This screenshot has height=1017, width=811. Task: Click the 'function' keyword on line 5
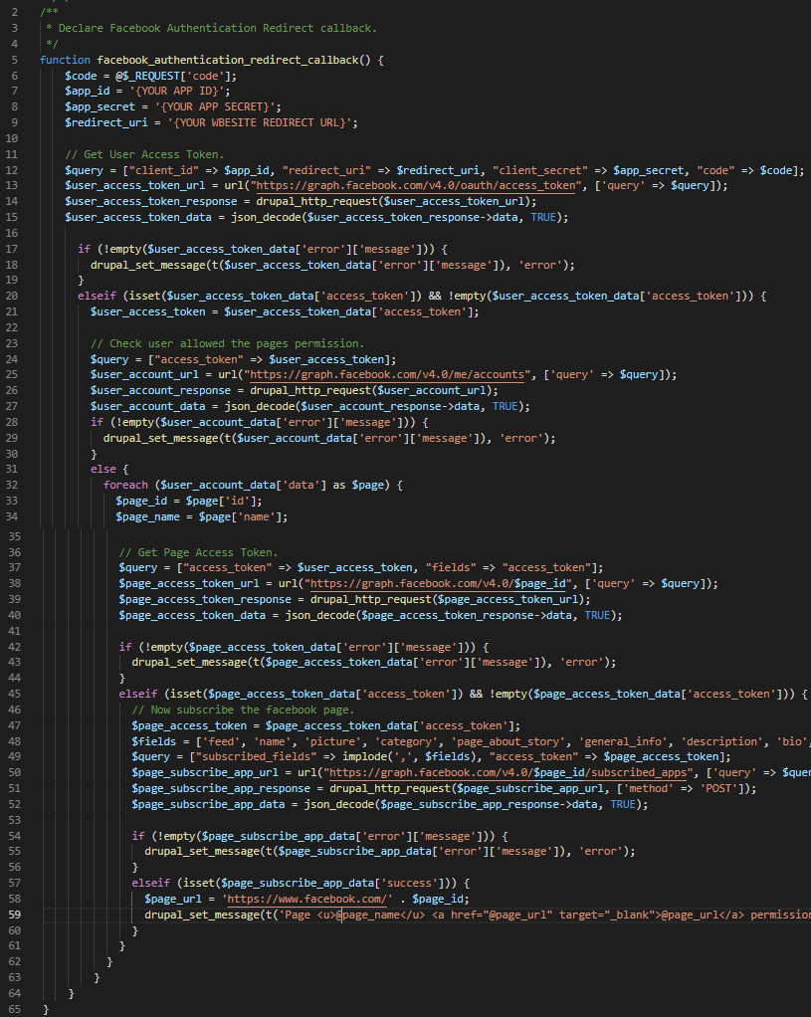tap(65, 60)
